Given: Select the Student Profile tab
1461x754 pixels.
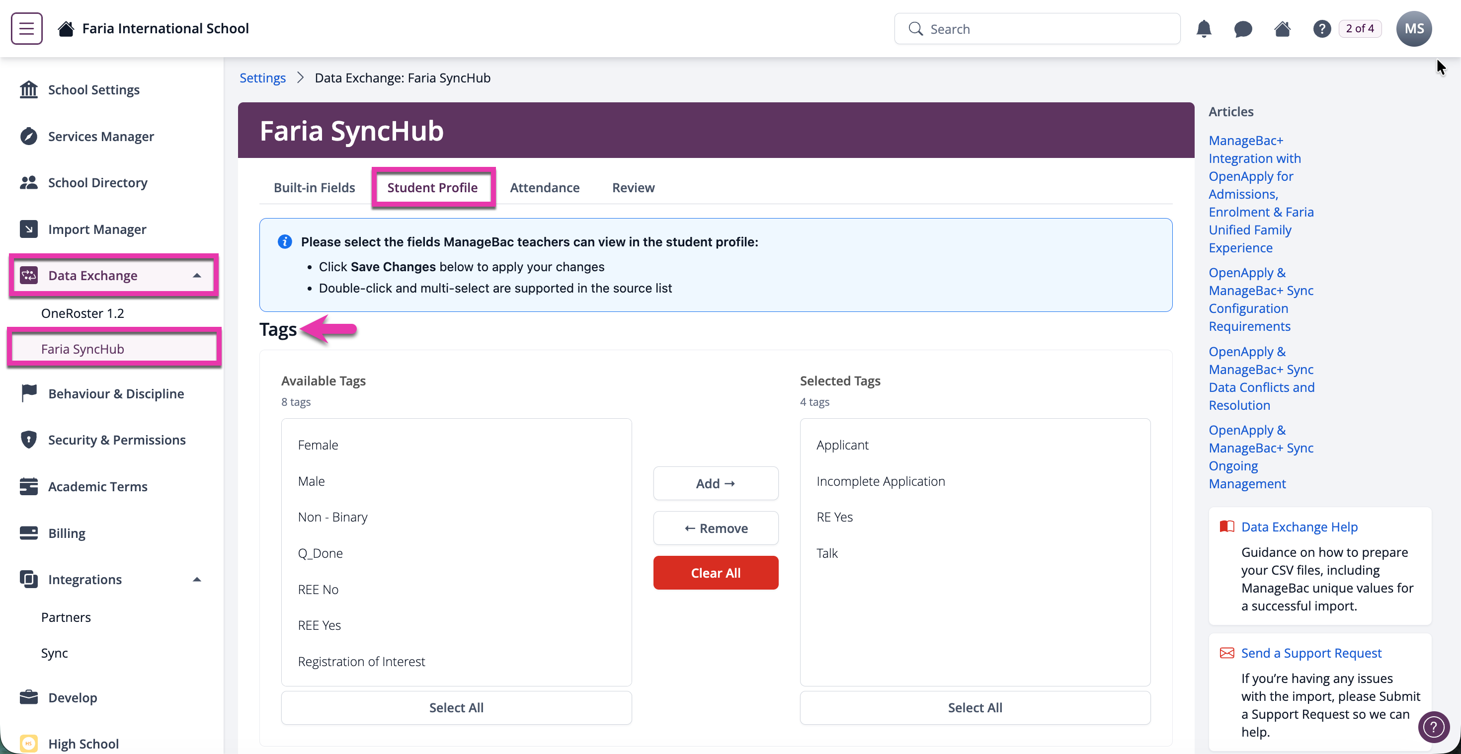Looking at the screenshot, I should 432,188.
